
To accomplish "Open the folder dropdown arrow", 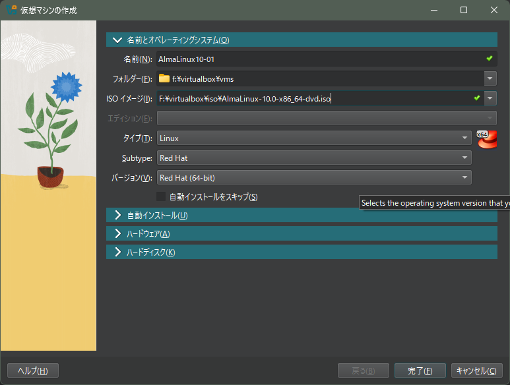I will [490, 78].
